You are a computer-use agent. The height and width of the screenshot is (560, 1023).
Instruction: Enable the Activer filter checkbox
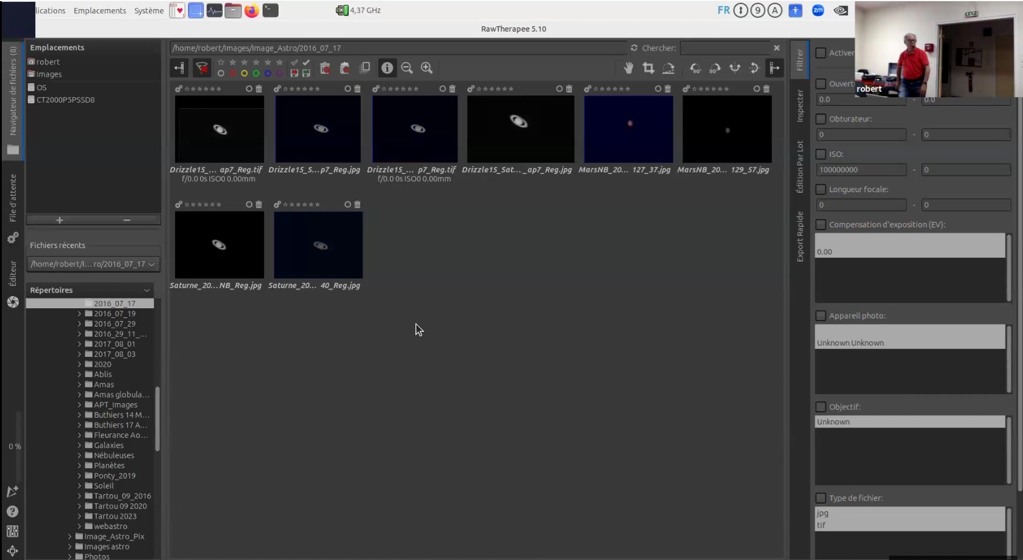[x=820, y=53]
